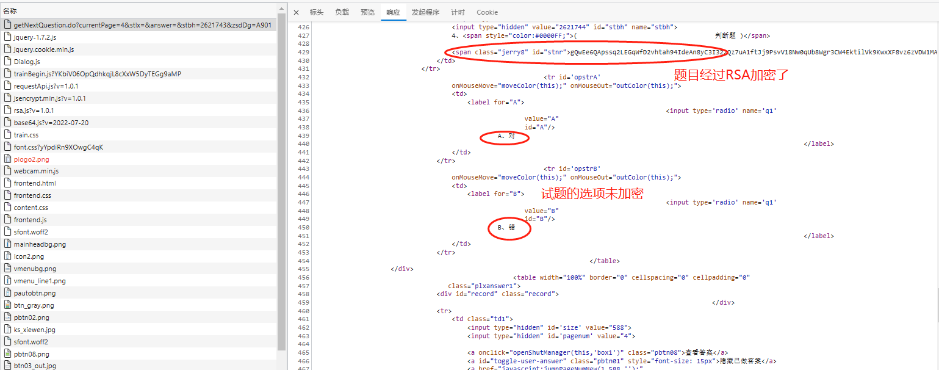
Task: Click the rsa.js file icon
Action: coord(7,111)
